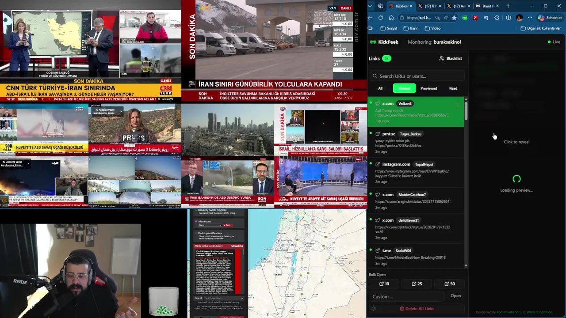Viewport: 566px width, 318px height.
Task: Click the Open button beside Custom field
Action: (x=455, y=296)
